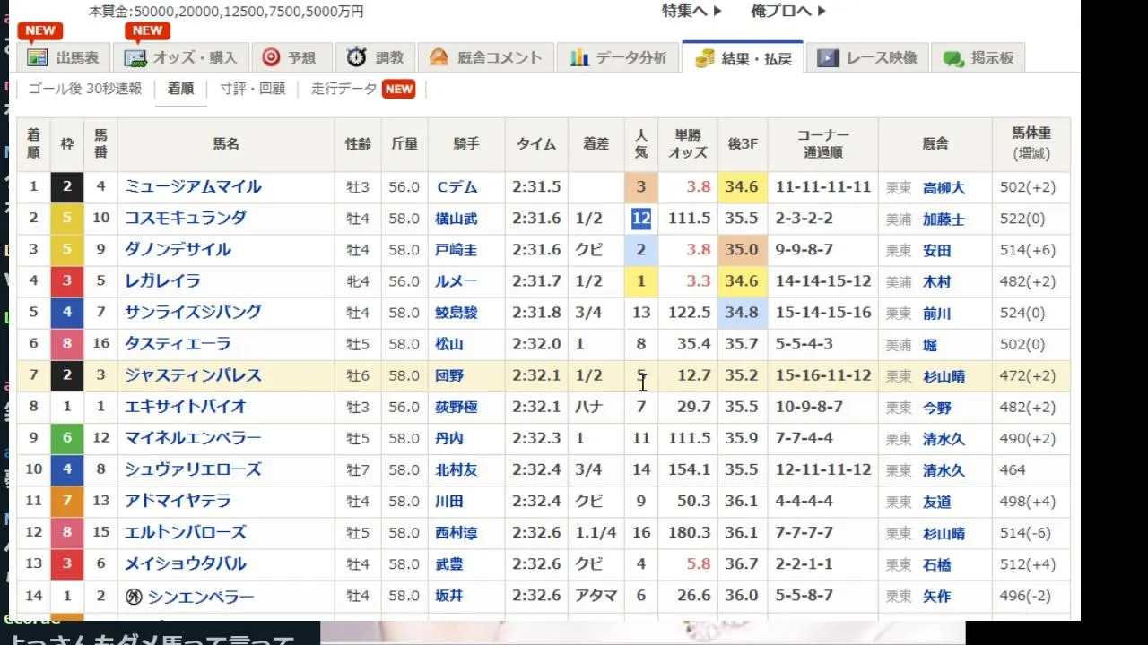1148x645 pixels.
Task: Open jockey 横山武 profile
Action: (457, 219)
